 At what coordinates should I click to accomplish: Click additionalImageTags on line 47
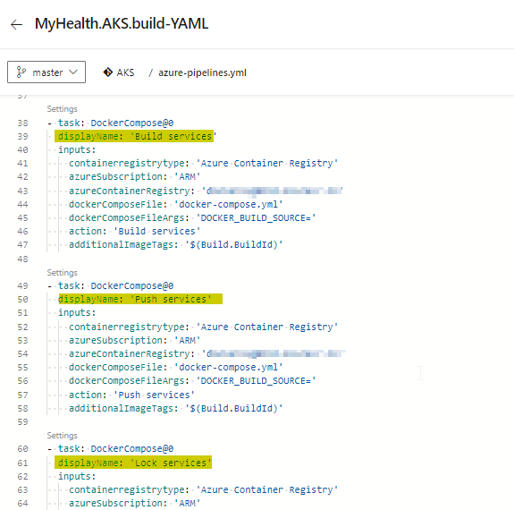tap(176, 245)
